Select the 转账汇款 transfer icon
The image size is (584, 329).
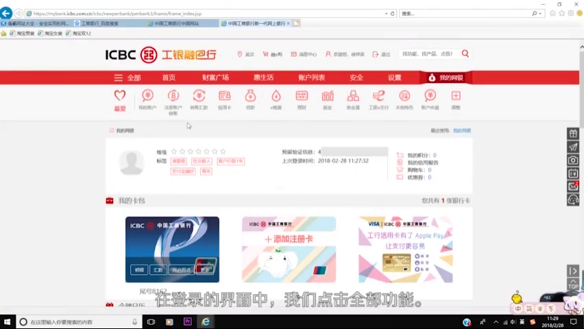click(x=199, y=96)
